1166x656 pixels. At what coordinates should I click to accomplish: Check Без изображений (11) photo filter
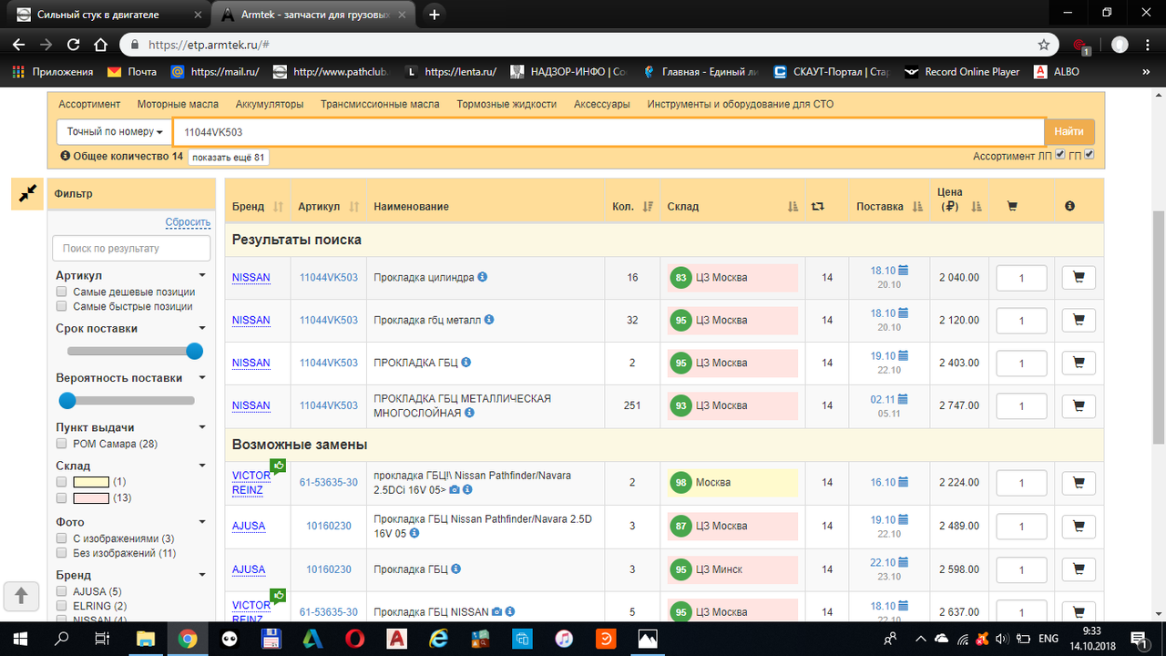click(x=61, y=553)
